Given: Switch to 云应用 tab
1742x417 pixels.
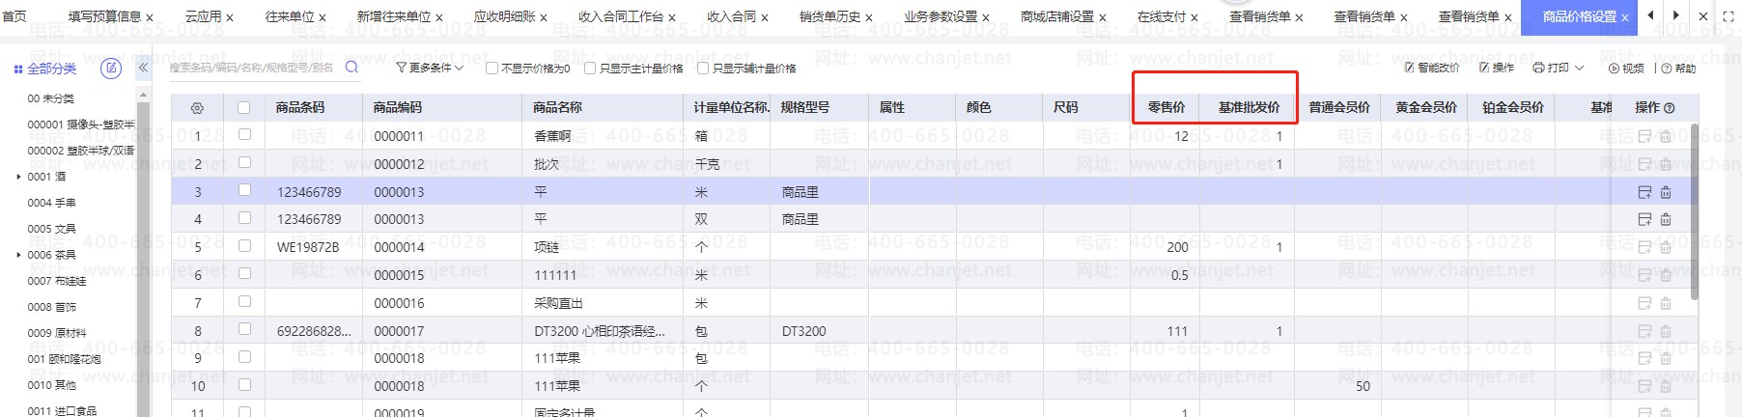Looking at the screenshot, I should (x=203, y=16).
